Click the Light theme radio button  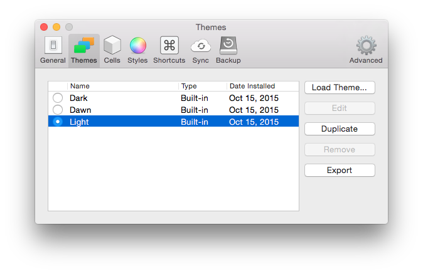coord(58,122)
